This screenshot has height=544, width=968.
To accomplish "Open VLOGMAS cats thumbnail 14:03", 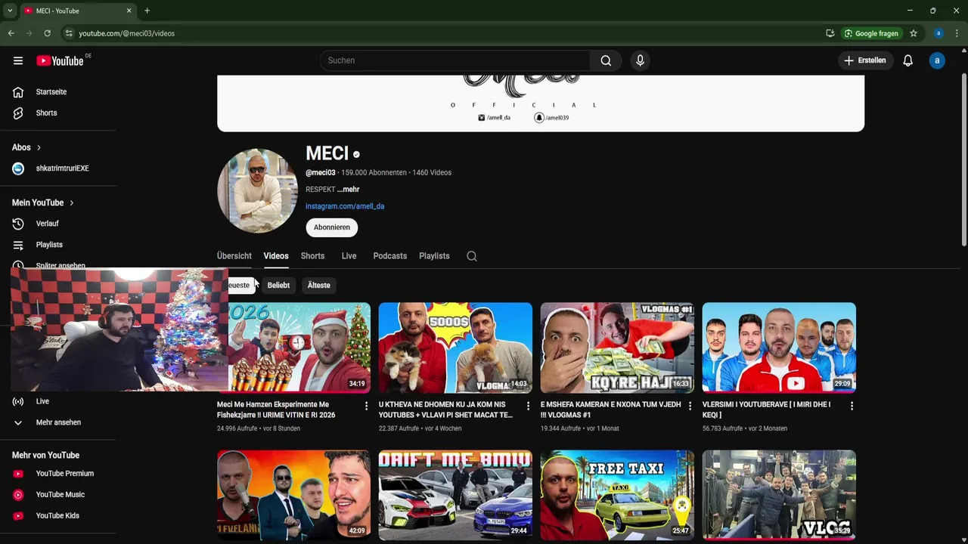I will [x=455, y=348].
